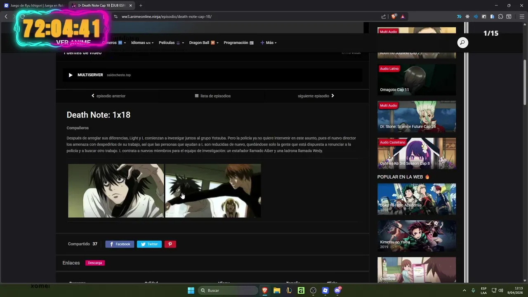
Task: Open the green A app taskbar icon
Action: coord(301,290)
